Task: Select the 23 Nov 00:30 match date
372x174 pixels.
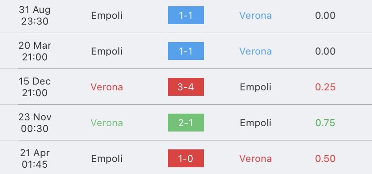Action: click(35, 123)
